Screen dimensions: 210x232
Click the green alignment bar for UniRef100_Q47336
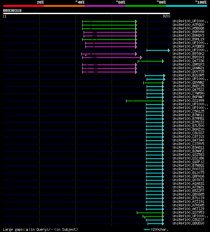coord(151,61)
